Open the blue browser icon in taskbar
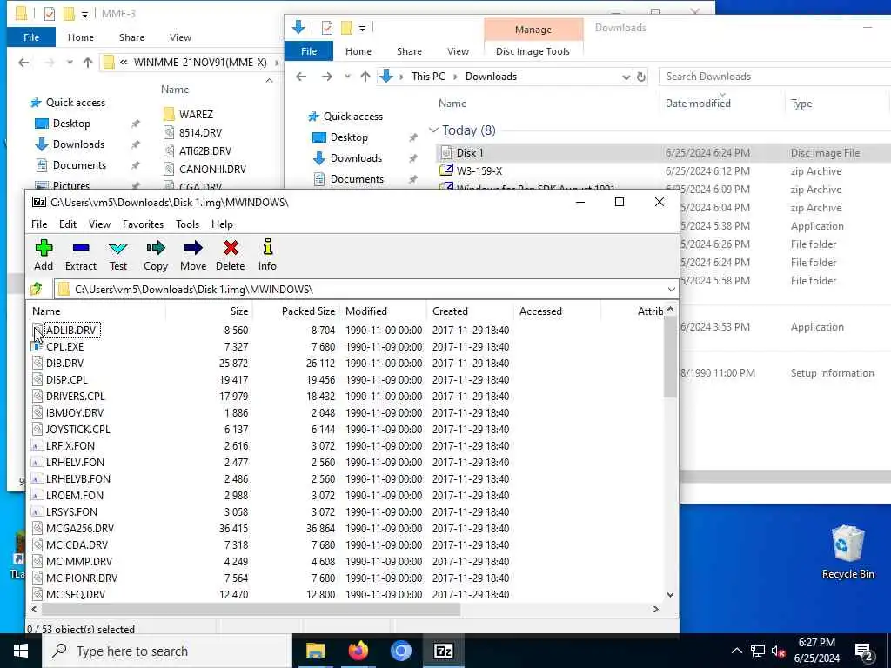The image size is (891, 668). [400, 651]
